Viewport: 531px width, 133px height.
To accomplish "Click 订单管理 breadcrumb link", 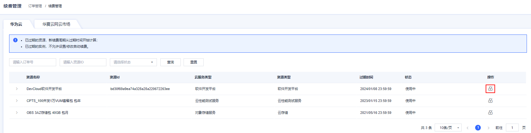I will click(x=35, y=6).
